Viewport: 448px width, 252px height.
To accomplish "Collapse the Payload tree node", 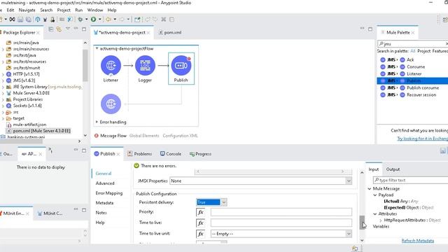I will click(x=375, y=195).
